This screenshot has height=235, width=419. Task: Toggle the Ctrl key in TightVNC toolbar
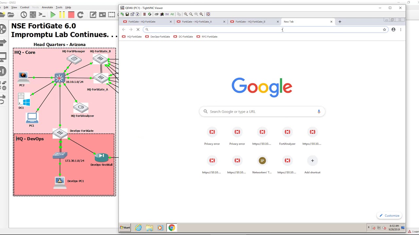167,14
